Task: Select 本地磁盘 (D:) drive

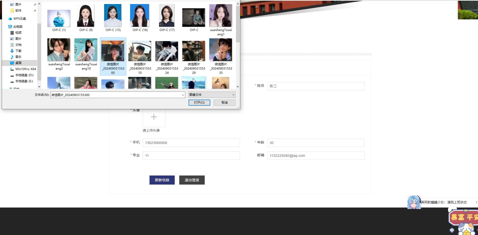Action: coord(24,75)
